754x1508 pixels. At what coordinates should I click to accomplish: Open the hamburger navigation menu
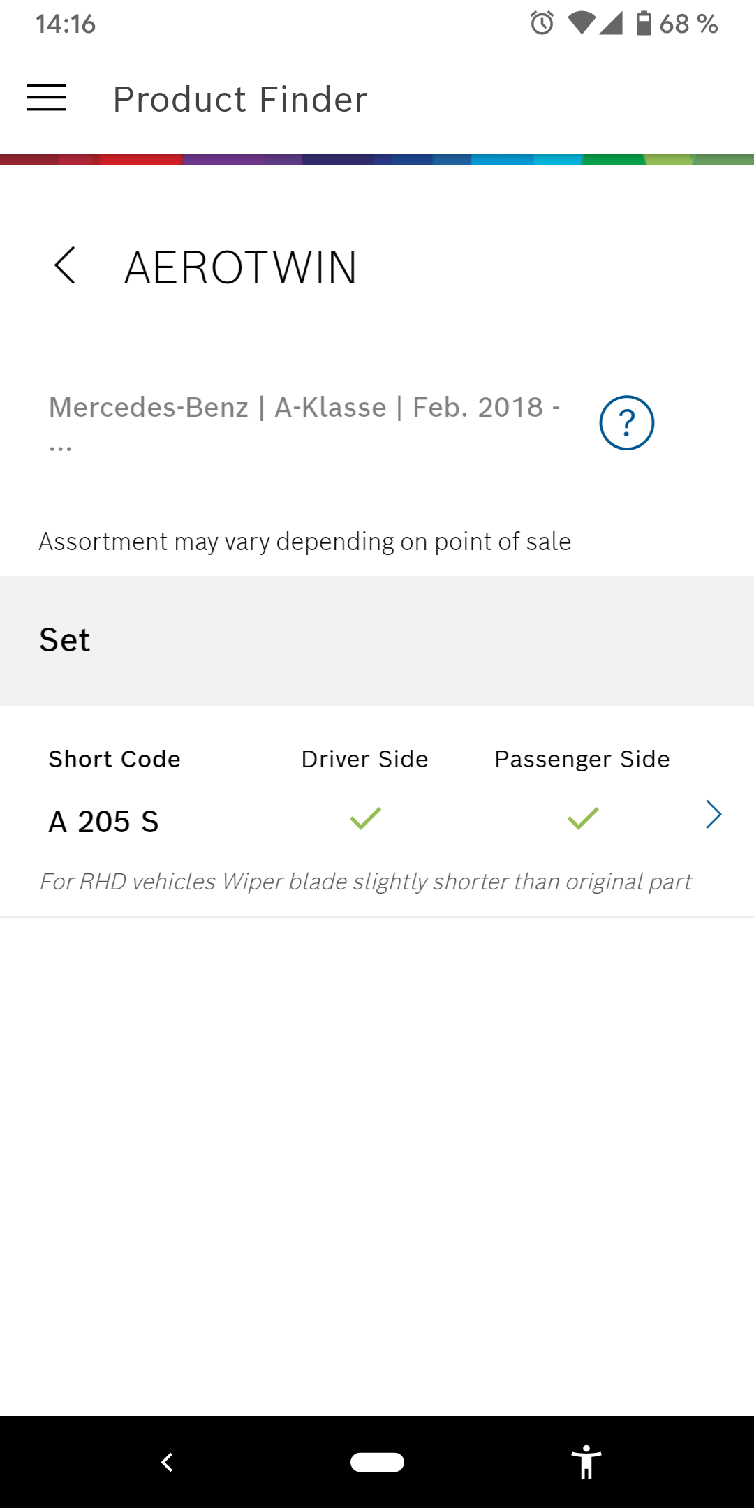click(46, 98)
